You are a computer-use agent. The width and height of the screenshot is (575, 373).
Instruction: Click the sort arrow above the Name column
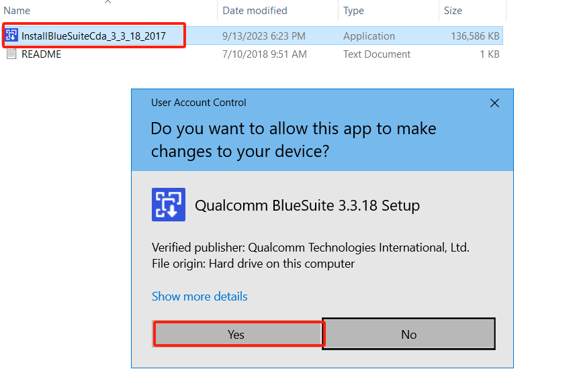coord(107,2)
